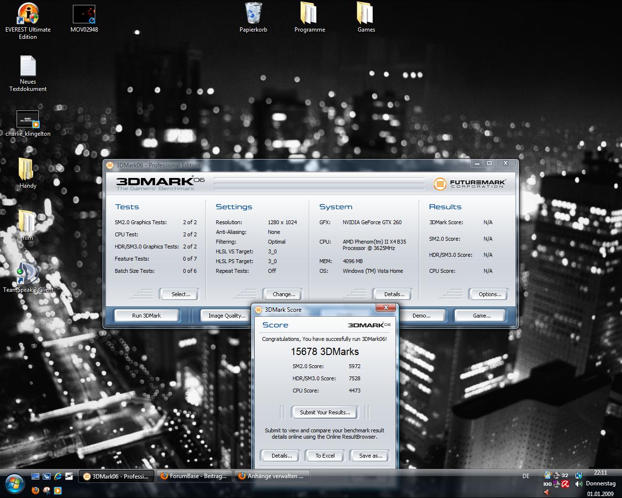Switch to ForumBase Firefox taskbar button
This screenshot has width=622, height=498.
[x=194, y=476]
